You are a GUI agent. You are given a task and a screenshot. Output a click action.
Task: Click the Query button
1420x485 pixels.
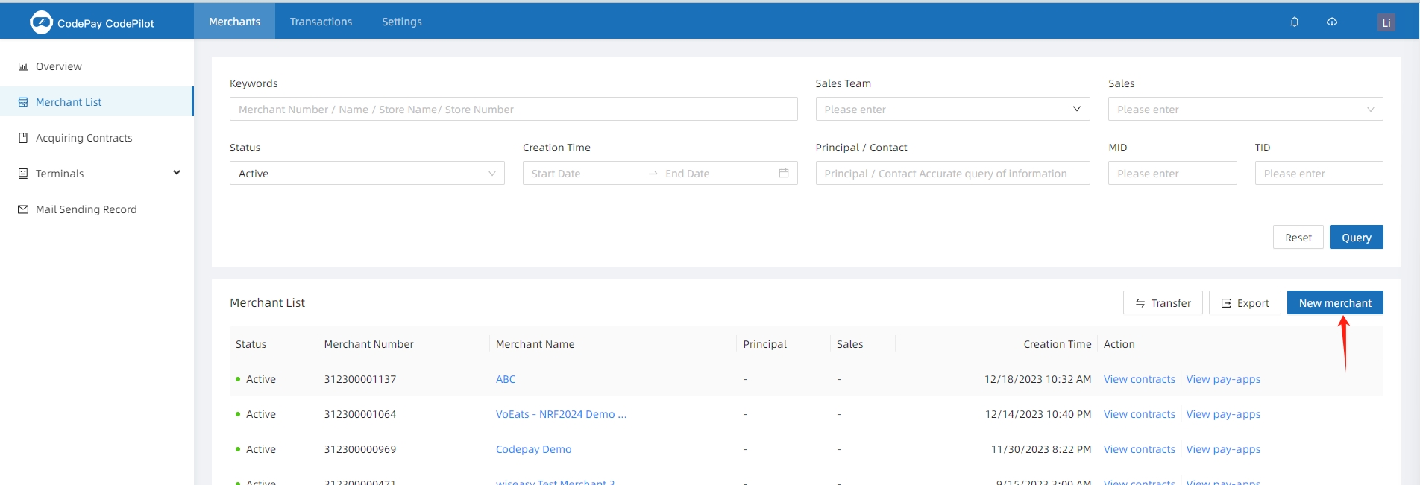[1357, 237]
